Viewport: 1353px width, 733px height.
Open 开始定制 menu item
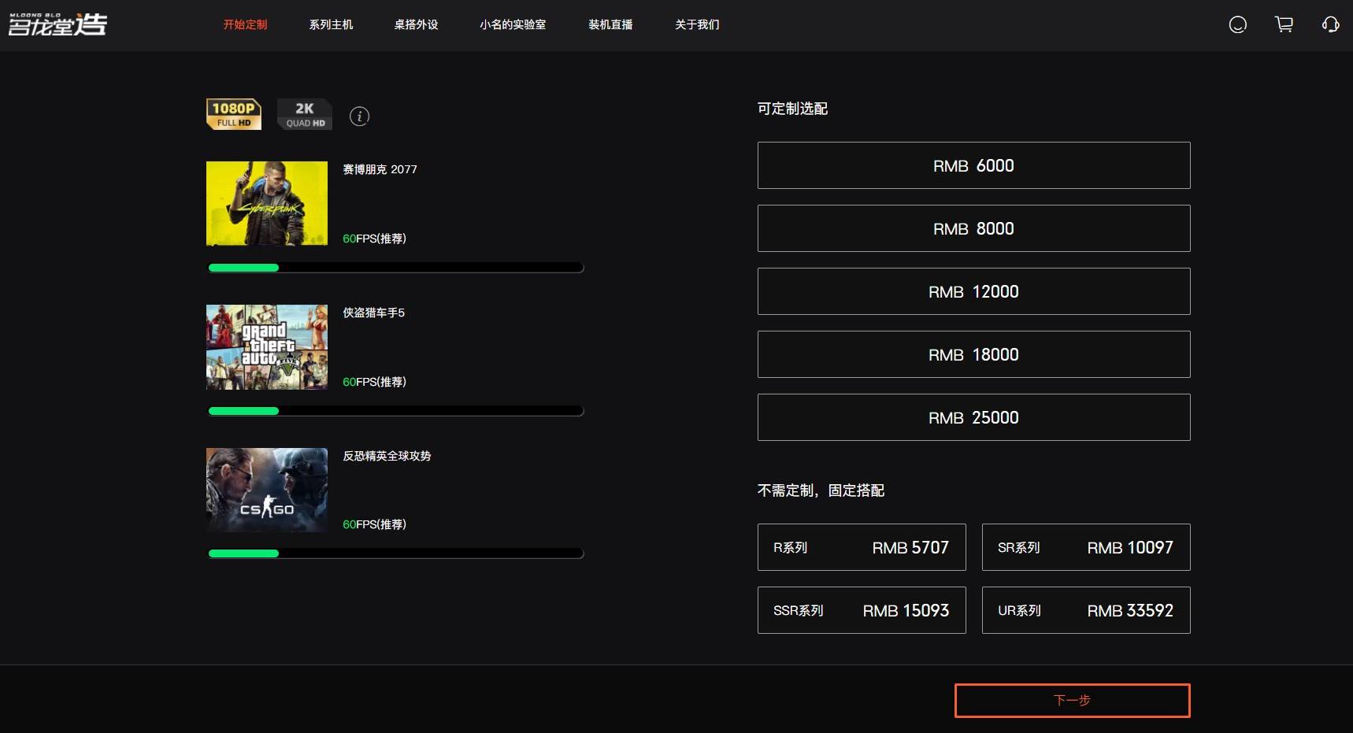245,24
